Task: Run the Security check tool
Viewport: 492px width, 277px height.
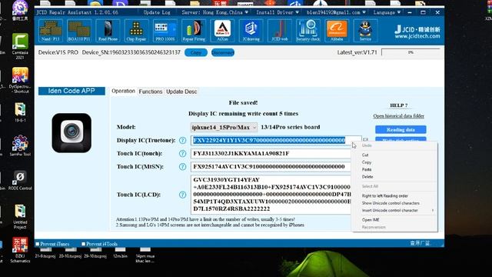Action: coord(307,31)
